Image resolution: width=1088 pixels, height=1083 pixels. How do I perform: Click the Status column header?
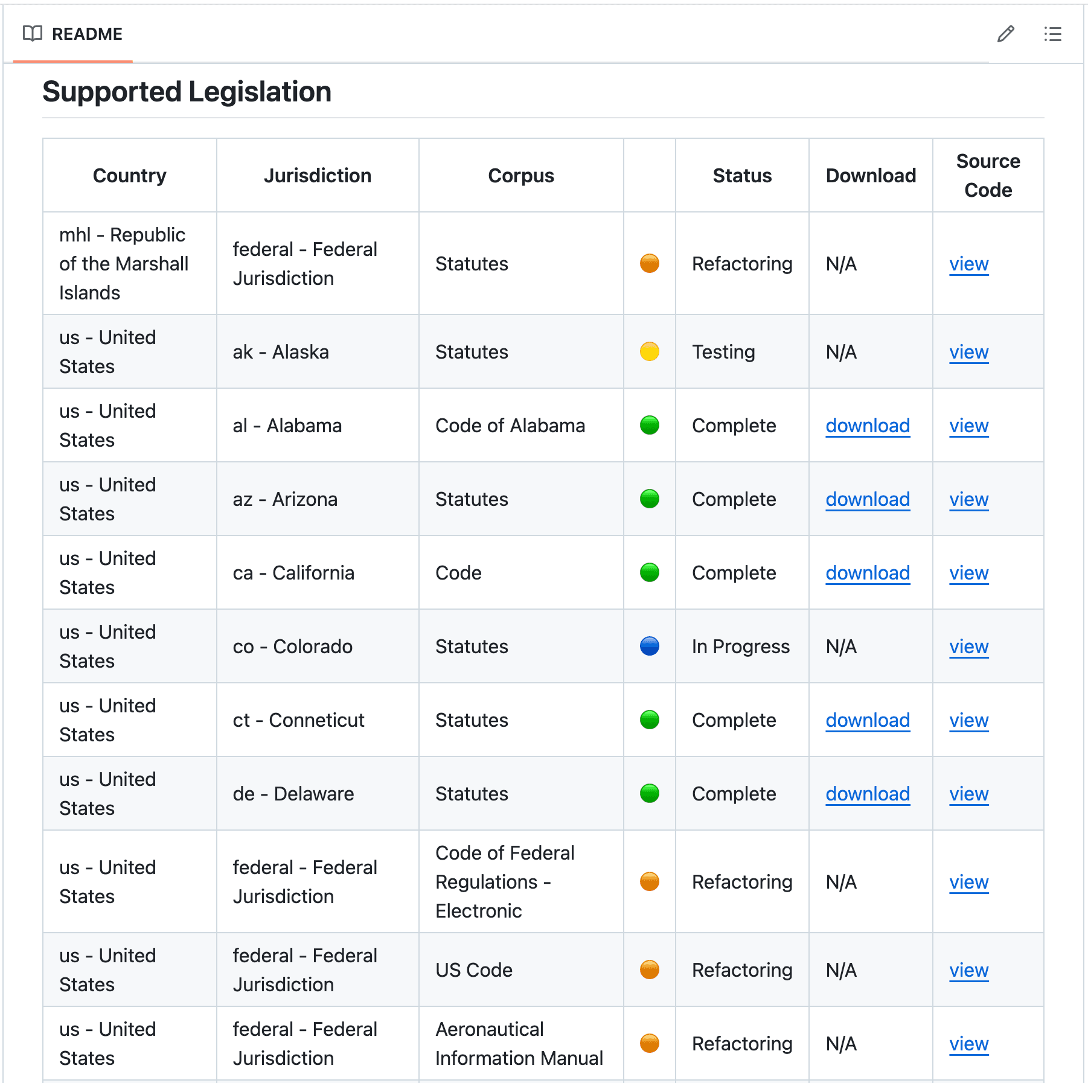pyautogui.click(x=742, y=175)
